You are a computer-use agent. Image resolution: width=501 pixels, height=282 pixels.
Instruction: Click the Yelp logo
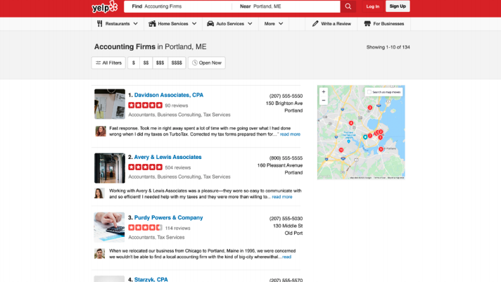104,7
